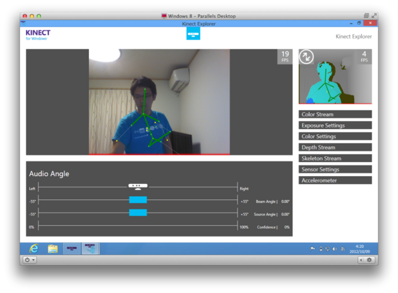Expand the Color Settings panel

335,136
